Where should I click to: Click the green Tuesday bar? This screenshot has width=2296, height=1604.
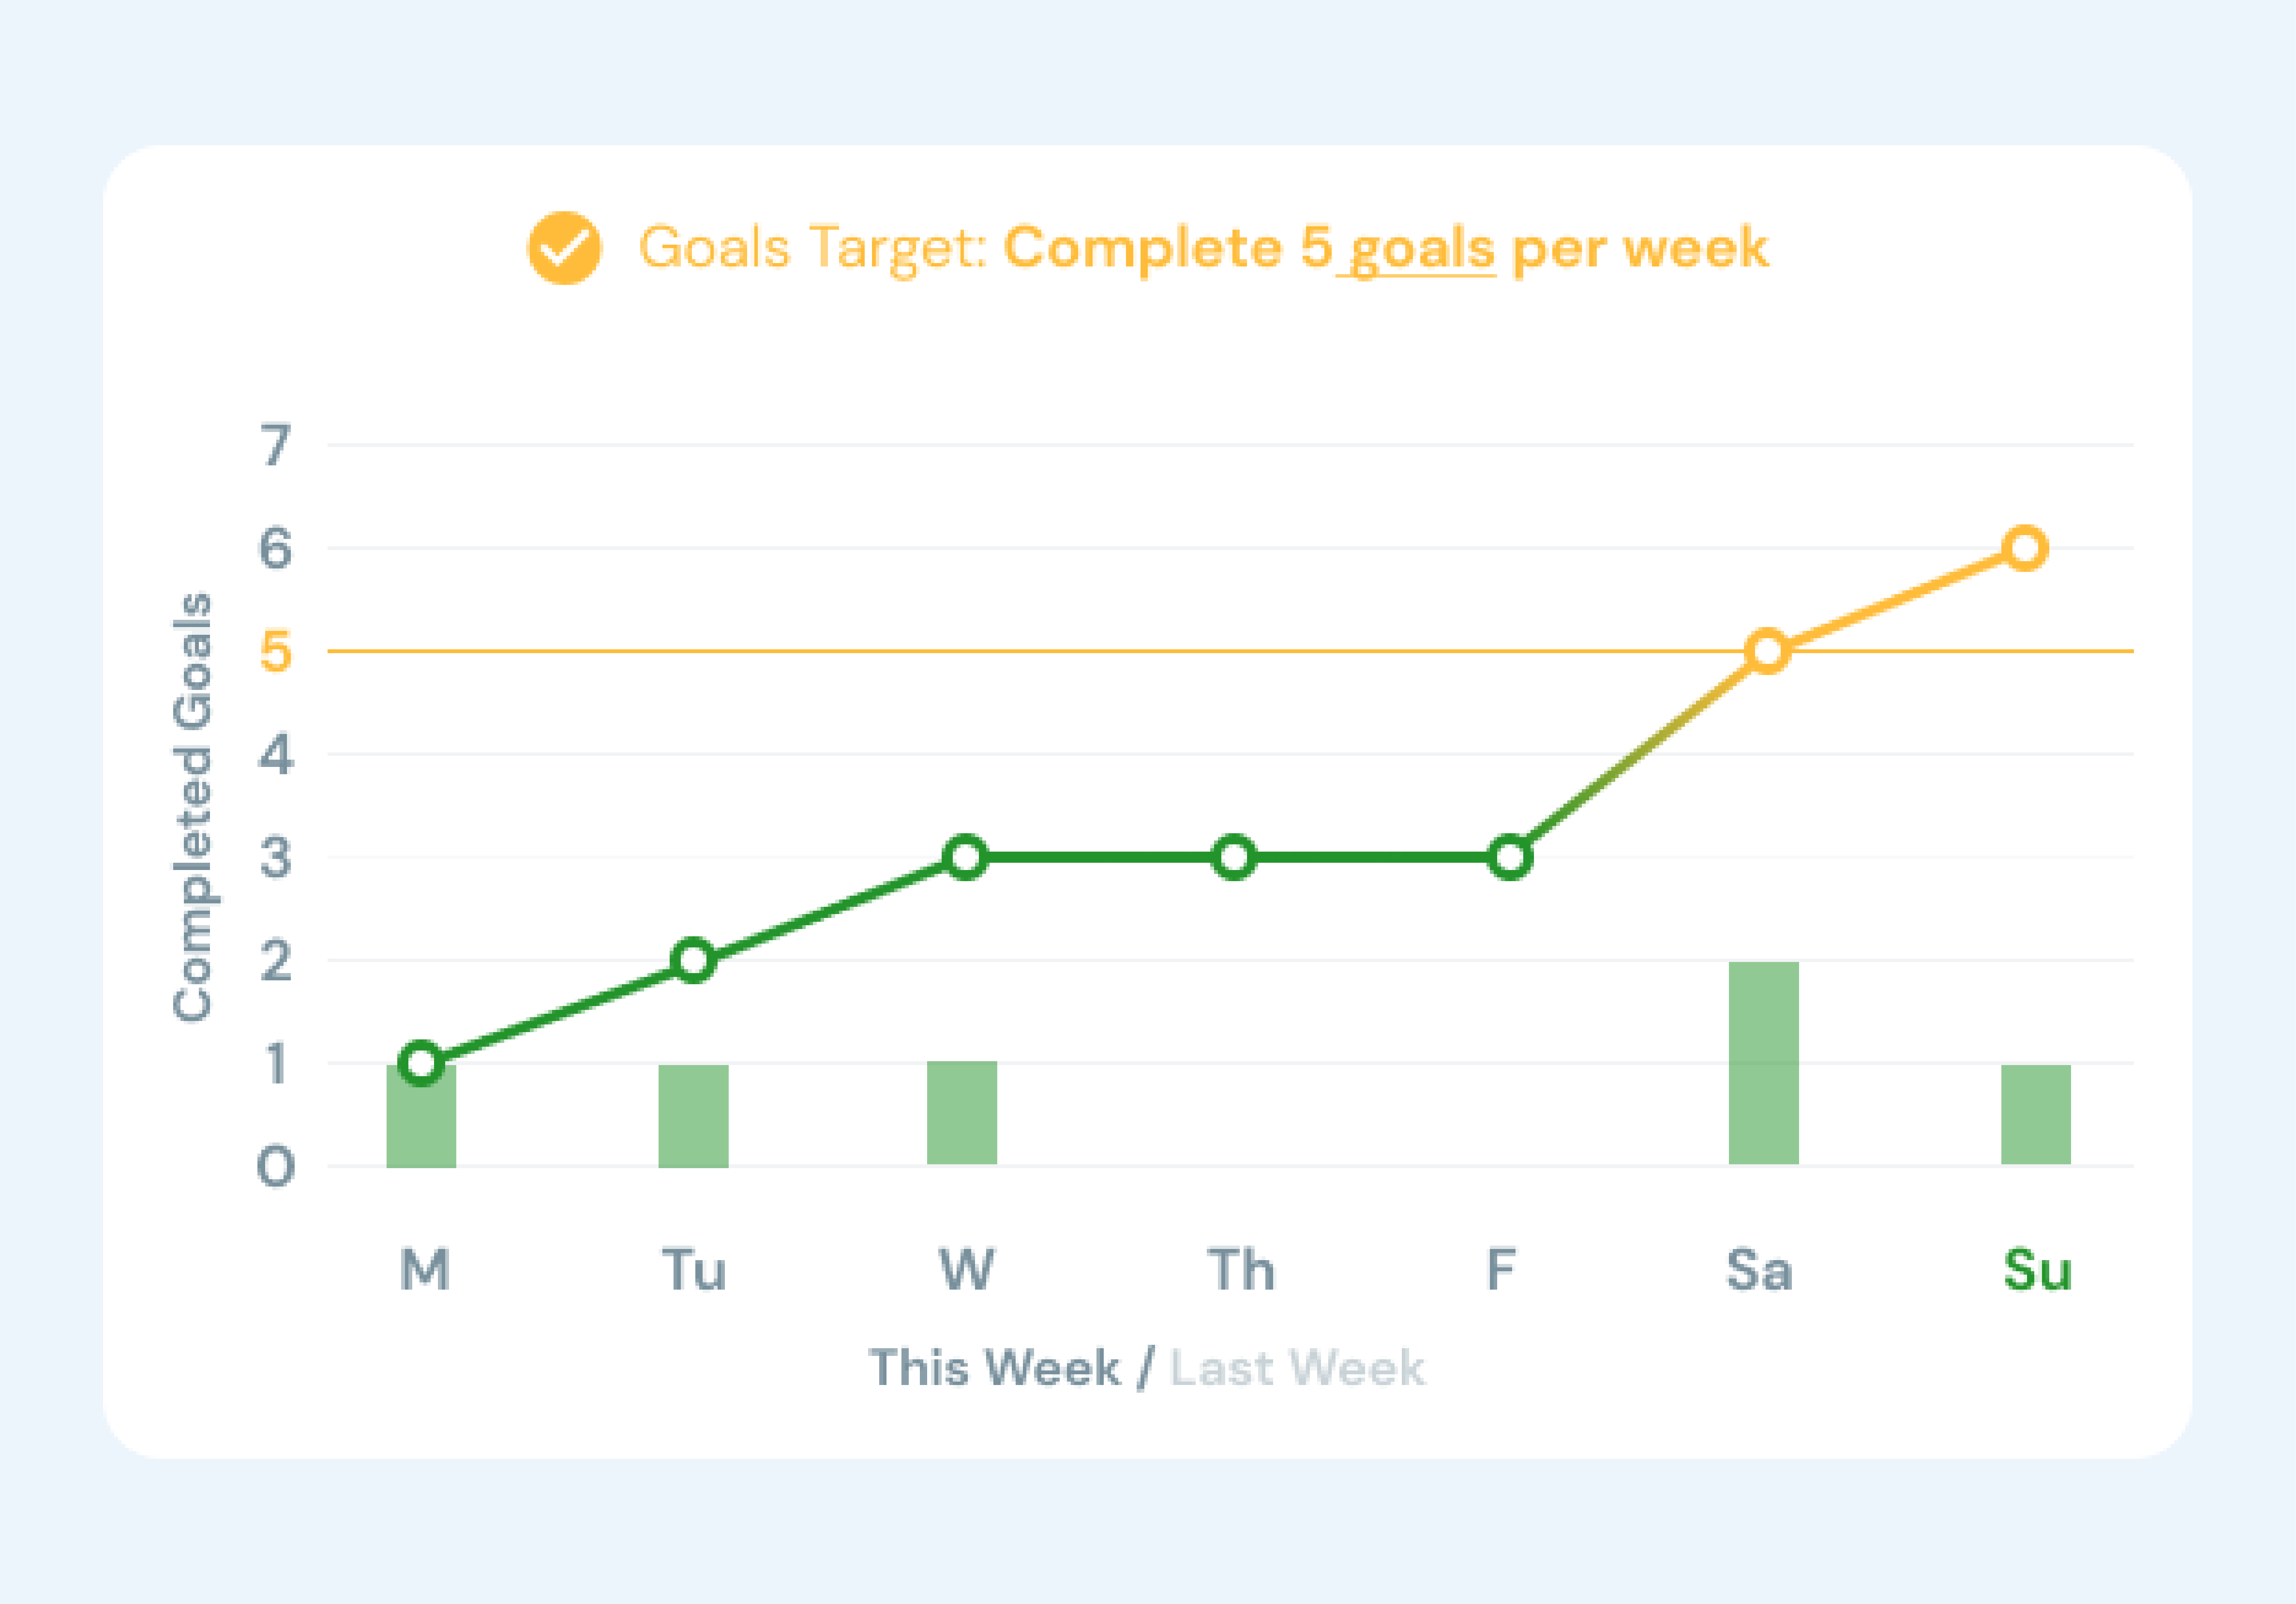coord(693,1116)
